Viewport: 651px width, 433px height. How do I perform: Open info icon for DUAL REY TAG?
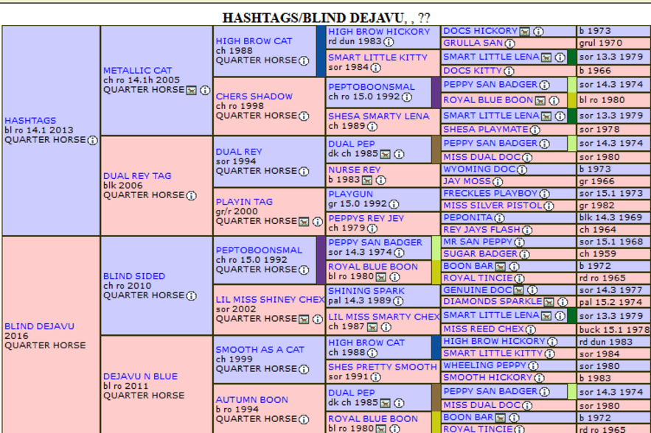192,196
